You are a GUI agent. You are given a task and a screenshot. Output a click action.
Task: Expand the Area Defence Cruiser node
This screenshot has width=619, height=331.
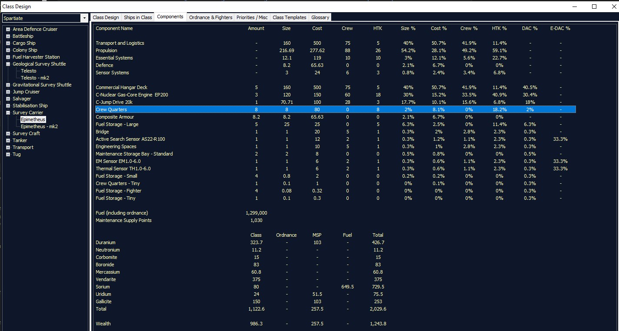[x=8, y=29]
